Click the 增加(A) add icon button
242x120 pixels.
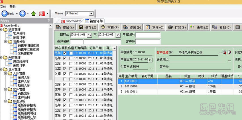[x=65, y=27]
